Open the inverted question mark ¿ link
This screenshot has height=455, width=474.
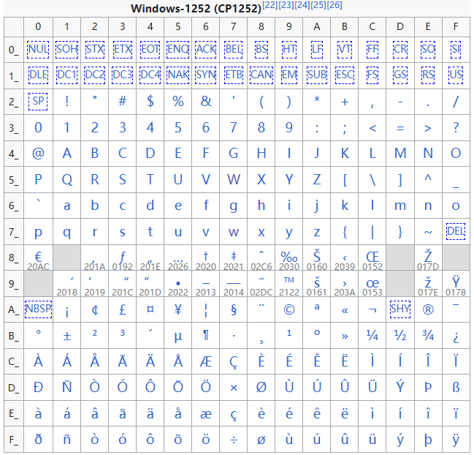456,337
